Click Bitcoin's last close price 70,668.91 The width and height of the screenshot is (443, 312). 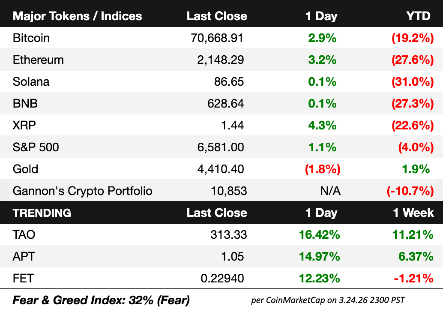[x=217, y=38]
